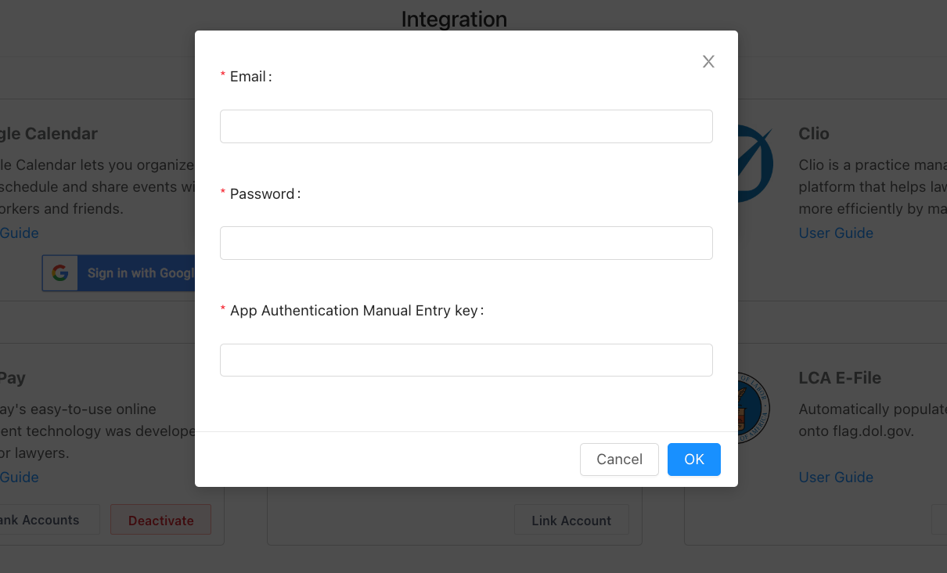The width and height of the screenshot is (947, 573).
Task: Click Cancel in the dialog
Action: 619,459
